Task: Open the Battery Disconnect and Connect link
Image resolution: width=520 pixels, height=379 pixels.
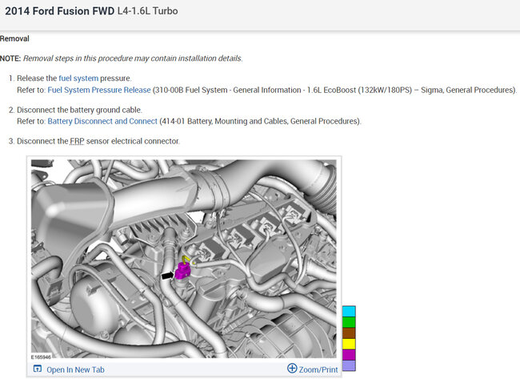Action: coord(102,122)
